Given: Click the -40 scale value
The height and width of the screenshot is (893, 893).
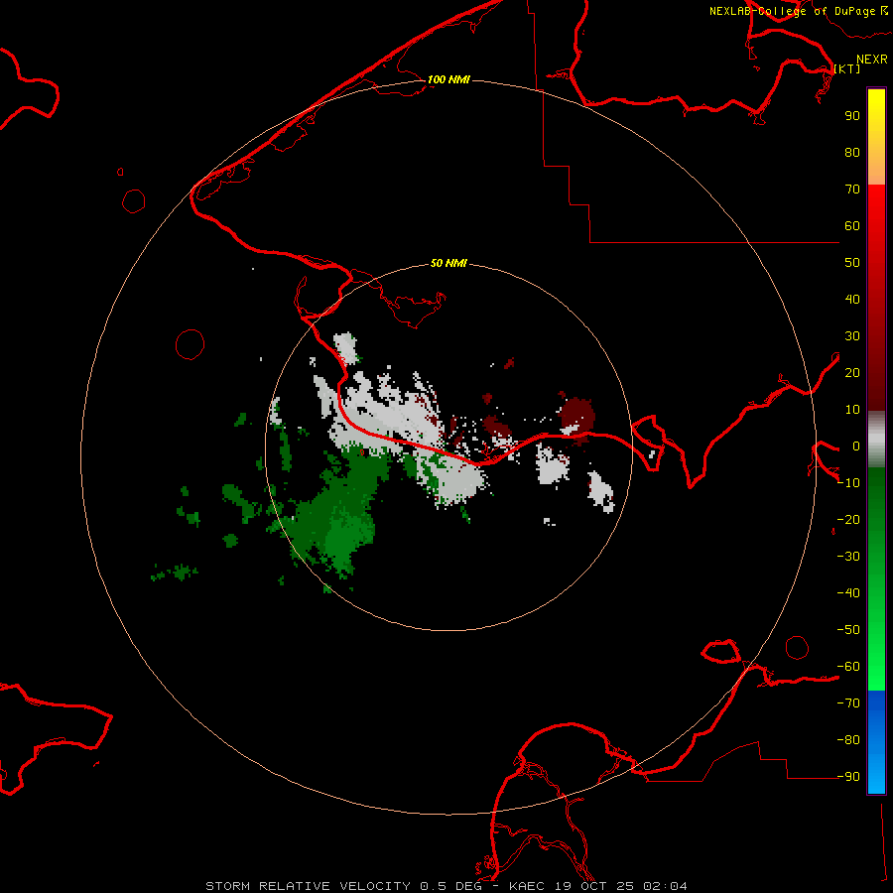Looking at the screenshot, I should (848, 593).
